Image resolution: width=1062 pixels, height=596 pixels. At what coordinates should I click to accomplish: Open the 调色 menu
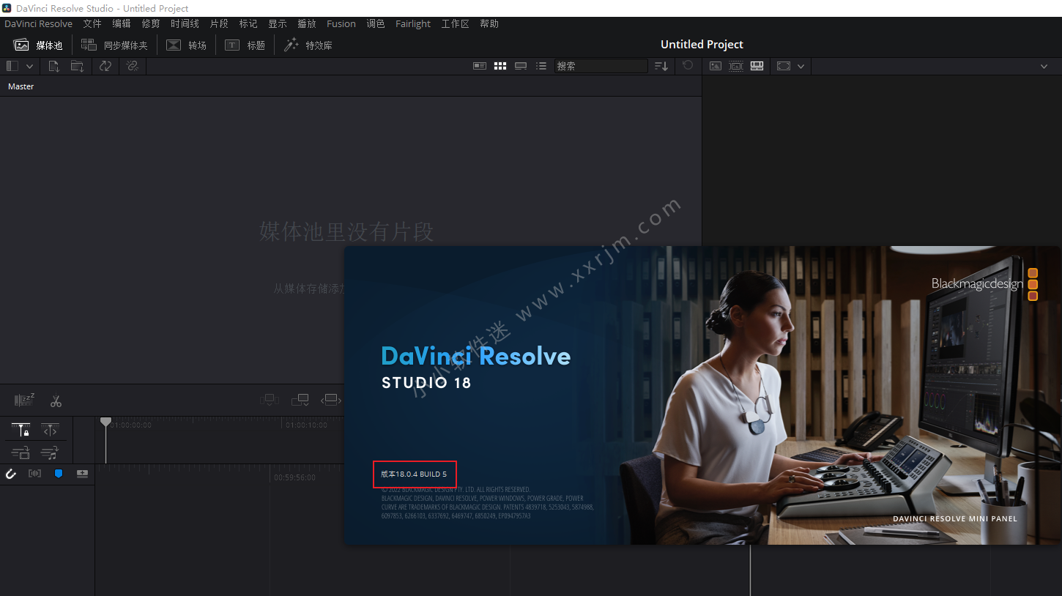(x=376, y=24)
